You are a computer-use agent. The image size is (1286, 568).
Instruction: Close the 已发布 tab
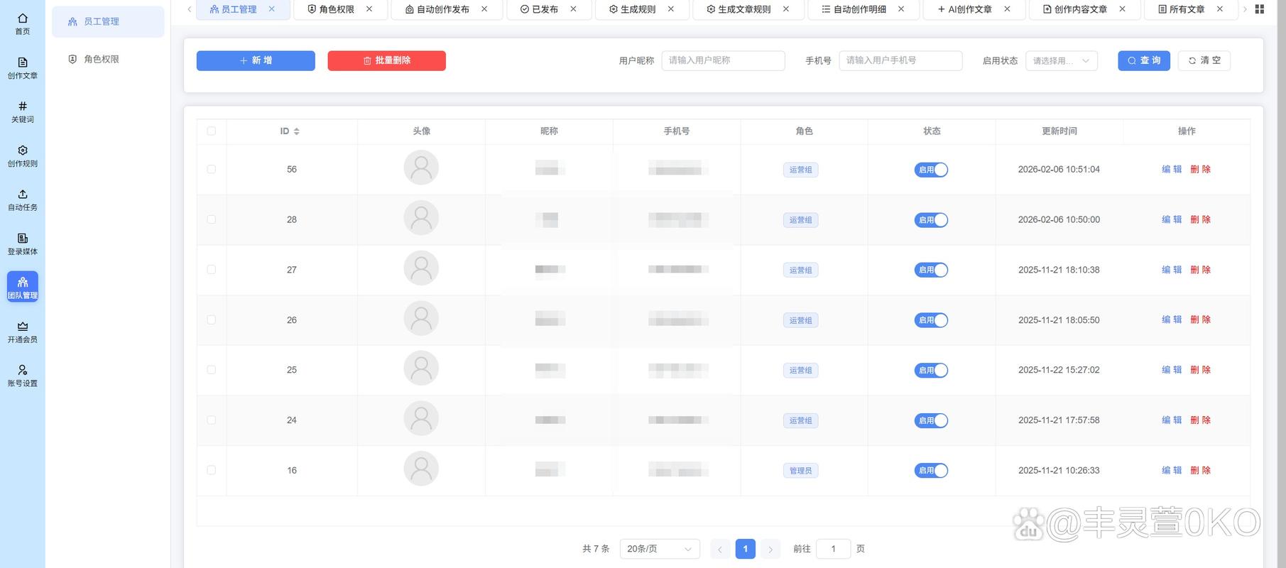click(x=573, y=9)
